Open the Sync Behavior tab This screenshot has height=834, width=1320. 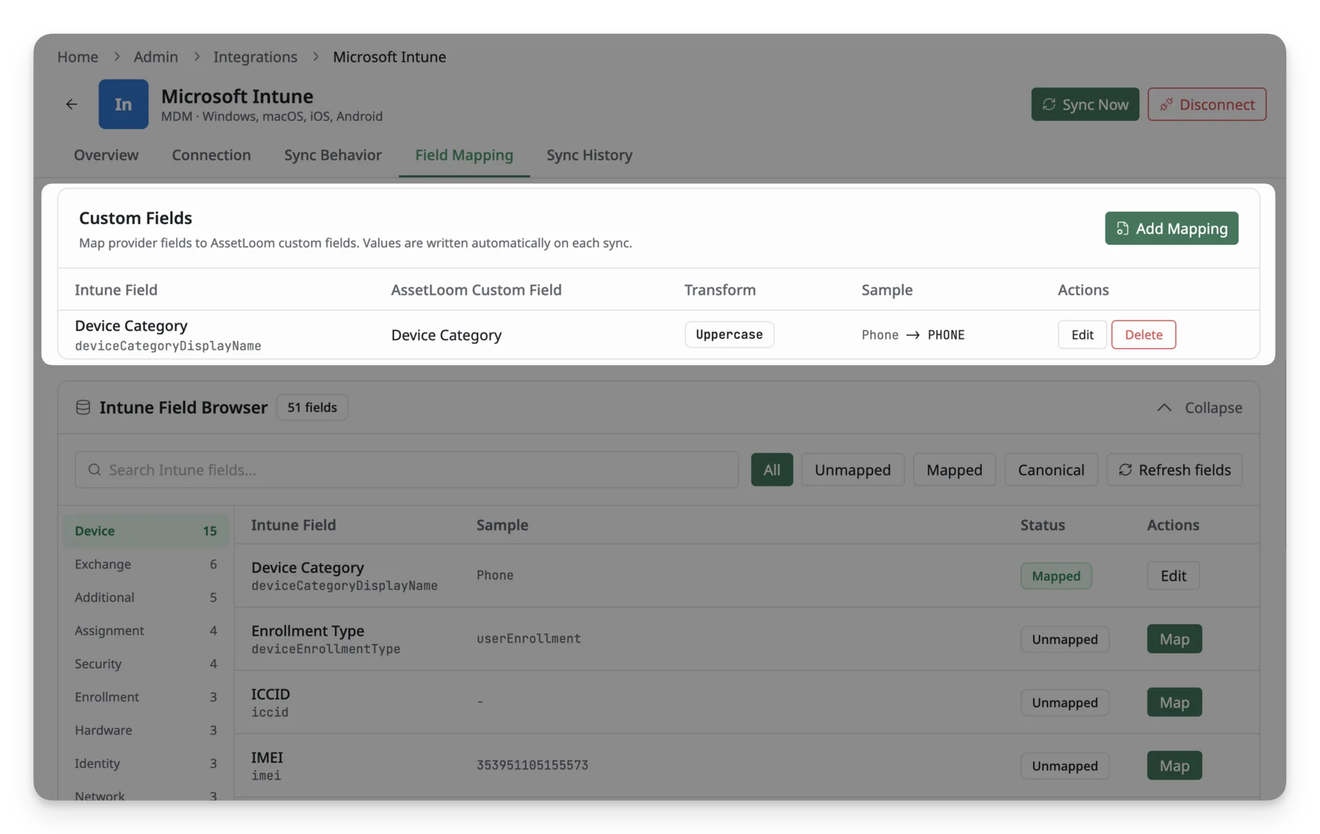point(333,155)
